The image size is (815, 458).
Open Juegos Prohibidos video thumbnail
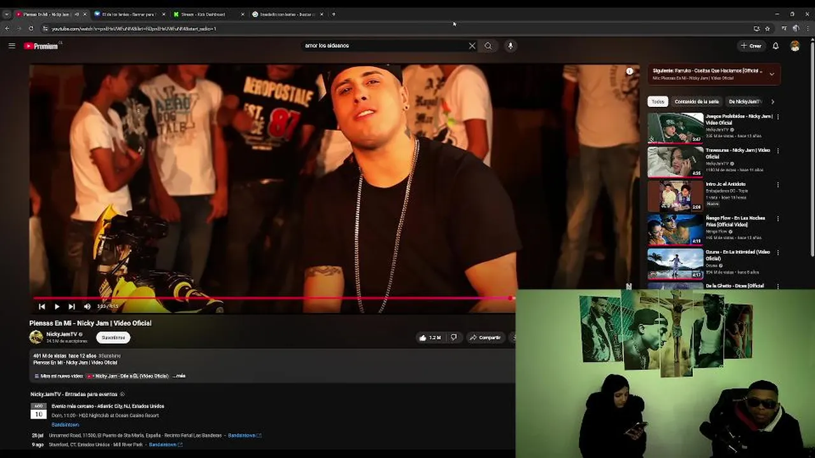click(x=676, y=128)
